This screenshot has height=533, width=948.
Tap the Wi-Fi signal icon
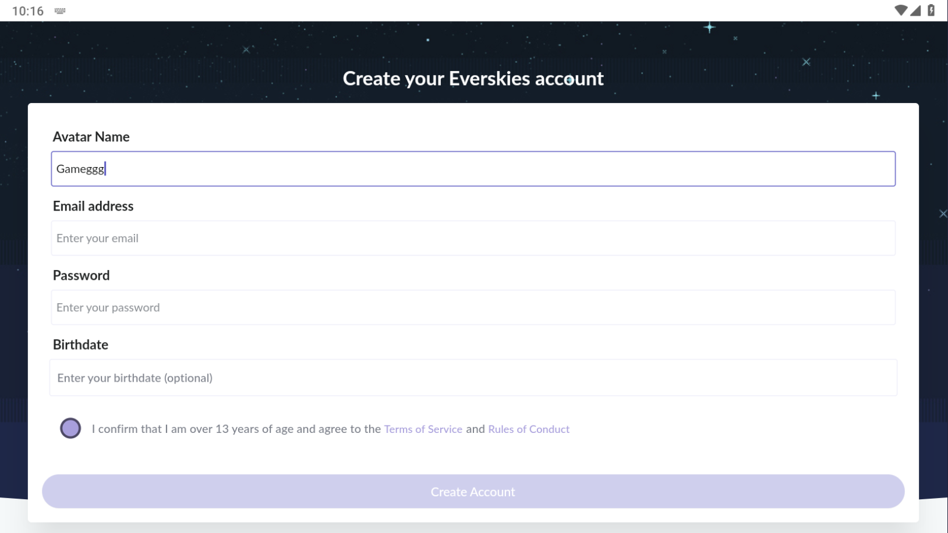coord(900,10)
